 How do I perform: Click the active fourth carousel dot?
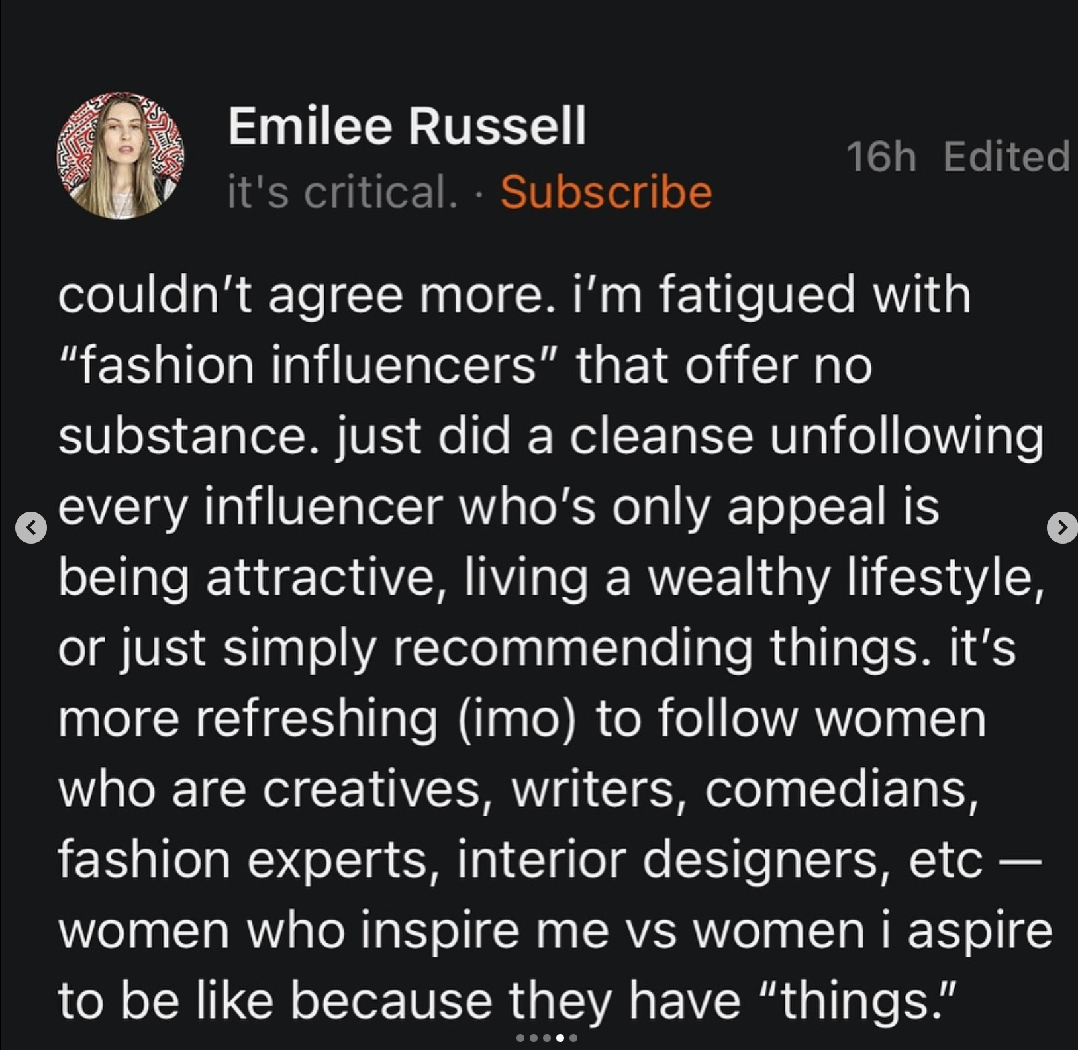click(x=560, y=1038)
